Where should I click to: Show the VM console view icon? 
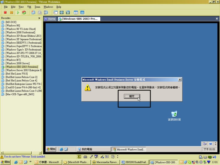(x=82, y=12)
